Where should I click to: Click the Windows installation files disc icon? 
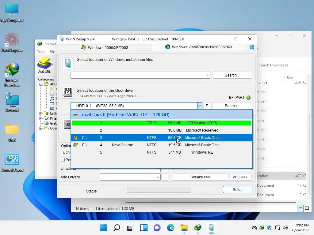68,63
